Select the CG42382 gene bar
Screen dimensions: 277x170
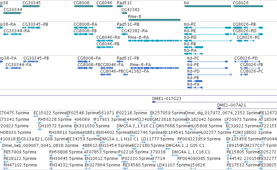(x=124, y=13)
